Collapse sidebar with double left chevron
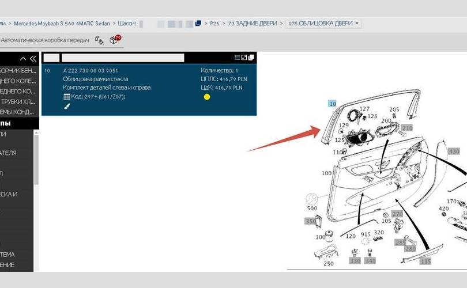Image resolution: width=467 pixels, height=288 pixels. point(32,59)
